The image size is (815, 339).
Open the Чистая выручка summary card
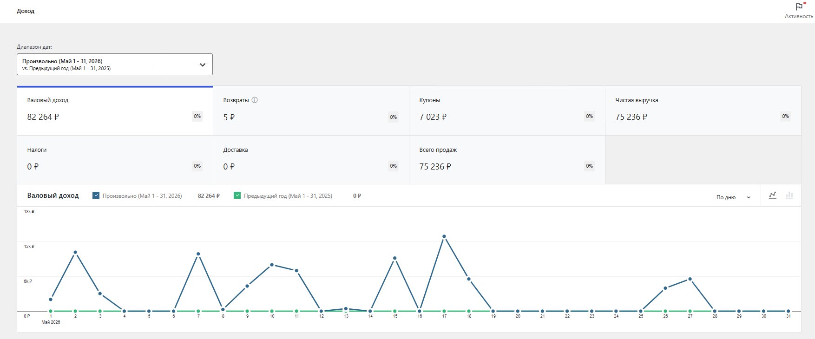click(703, 111)
